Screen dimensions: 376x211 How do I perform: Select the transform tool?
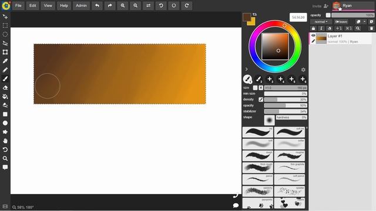(5, 52)
